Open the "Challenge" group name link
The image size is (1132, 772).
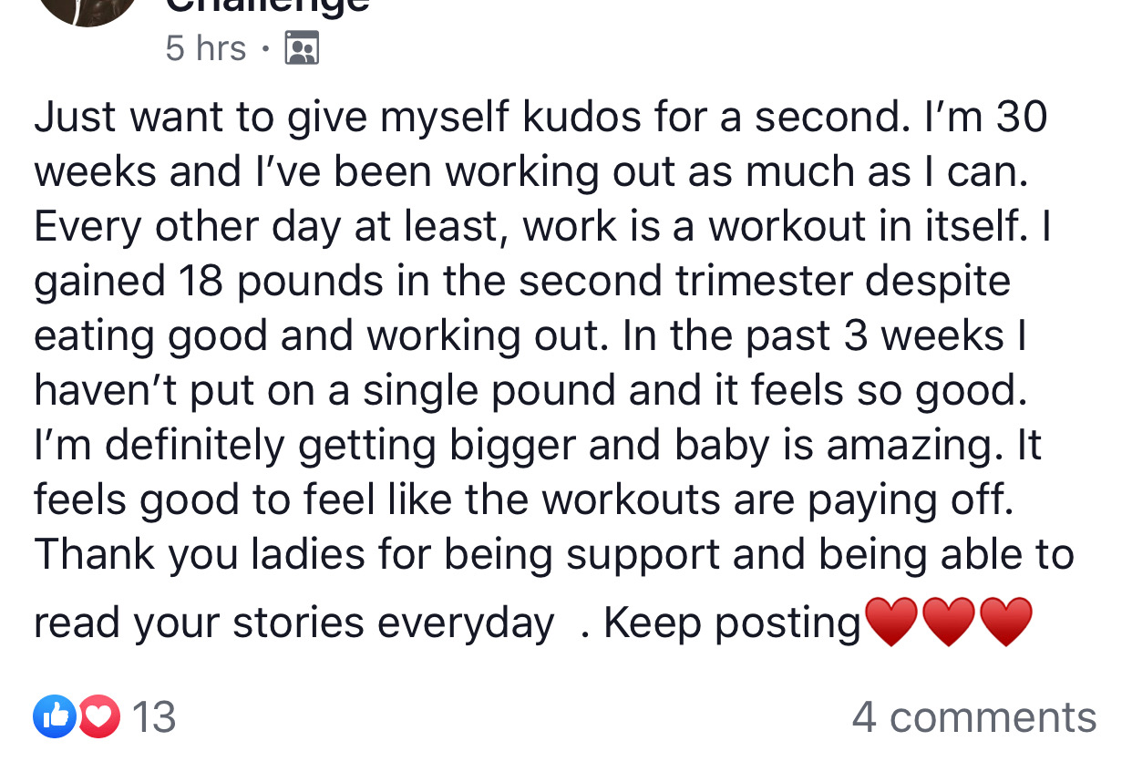(267, 5)
